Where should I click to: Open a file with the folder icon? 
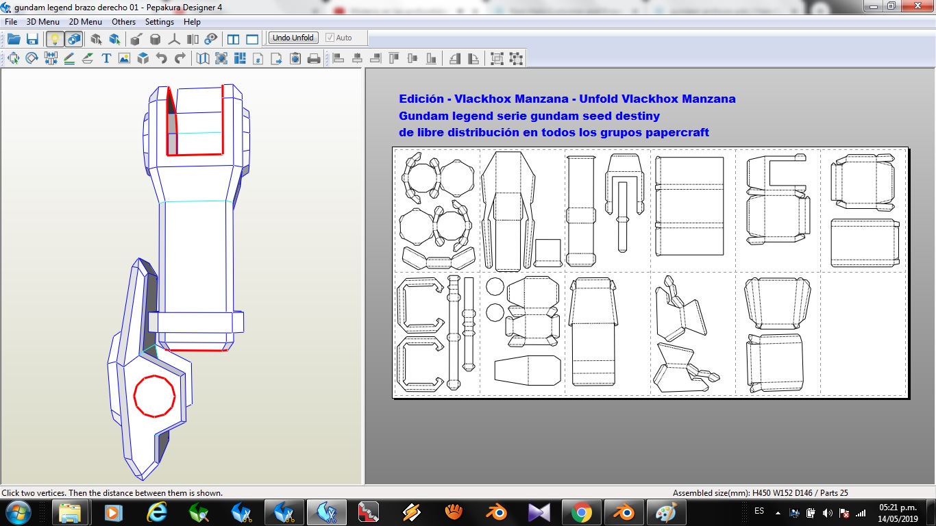tap(14, 38)
